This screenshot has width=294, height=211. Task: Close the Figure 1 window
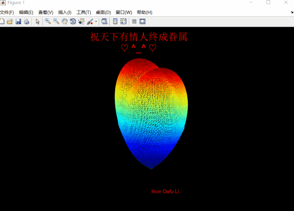(286, 2)
